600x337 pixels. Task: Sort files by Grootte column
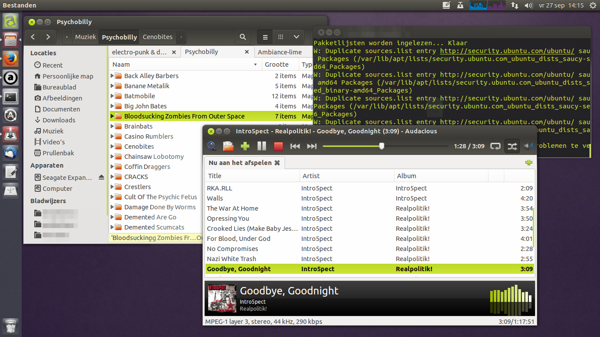tap(280, 65)
